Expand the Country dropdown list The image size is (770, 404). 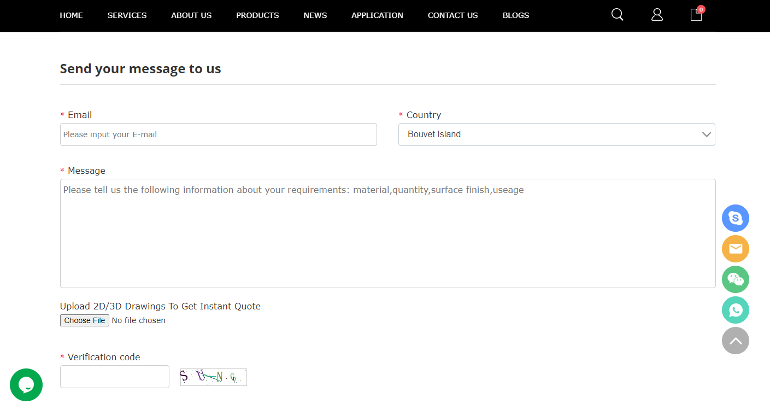(x=556, y=134)
